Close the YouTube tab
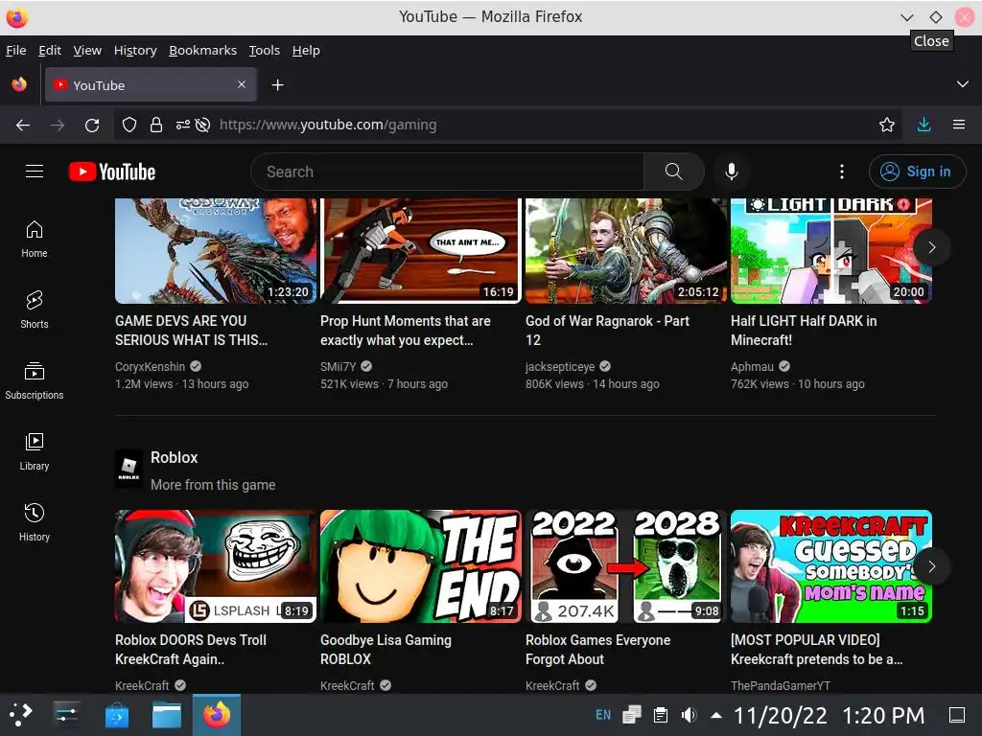Screen dimensions: 982x736 pyautogui.click(x=242, y=84)
